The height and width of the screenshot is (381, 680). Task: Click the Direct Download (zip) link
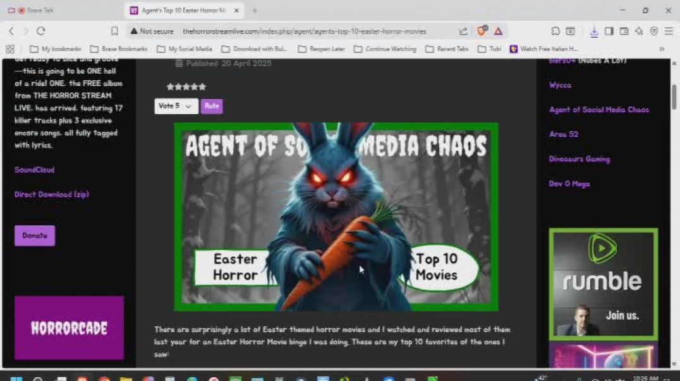tap(52, 194)
